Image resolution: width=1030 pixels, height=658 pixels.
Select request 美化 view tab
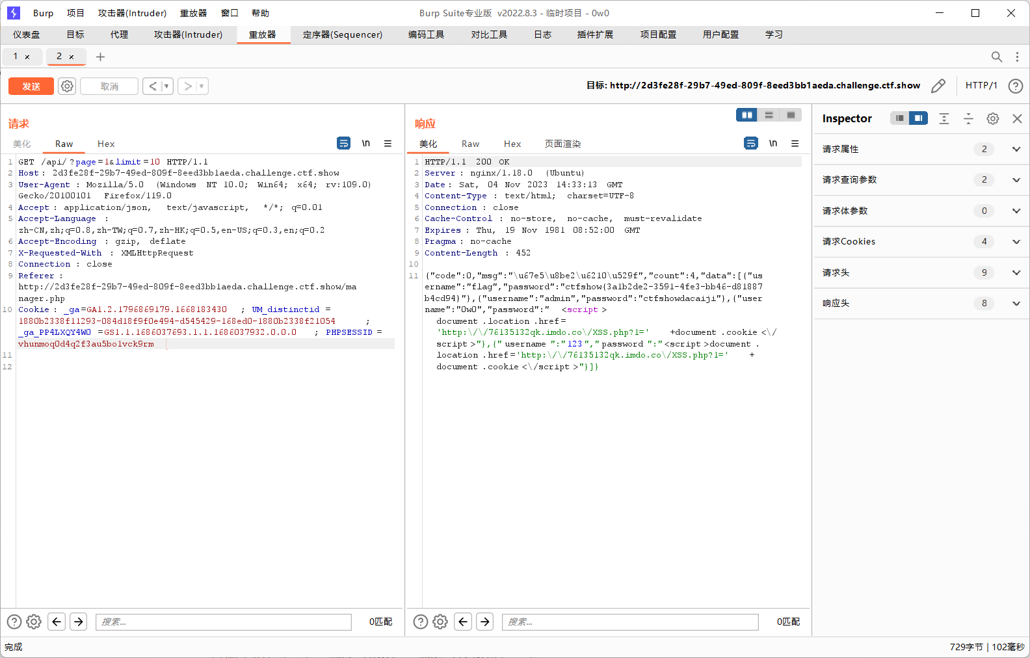point(22,144)
